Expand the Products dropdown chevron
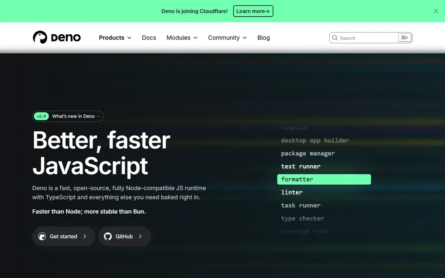Viewport: 445px width, 278px height. (129, 38)
